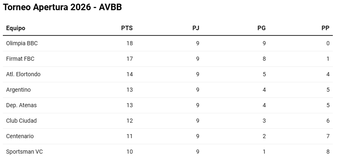Select the Dep. Atenas team row

click(x=21, y=105)
